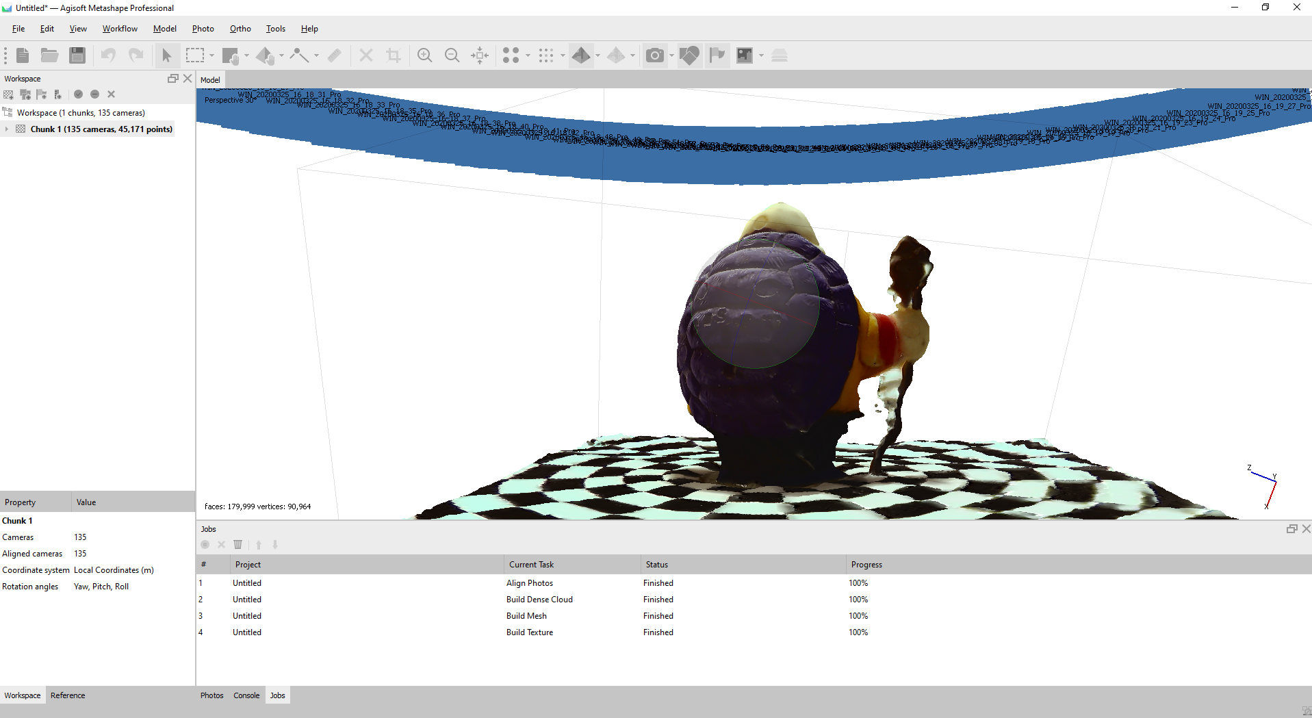
Task: Open the Tools menu
Action: 276,29
